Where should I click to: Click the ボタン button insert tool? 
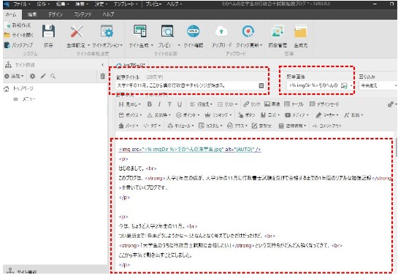(x=246, y=115)
